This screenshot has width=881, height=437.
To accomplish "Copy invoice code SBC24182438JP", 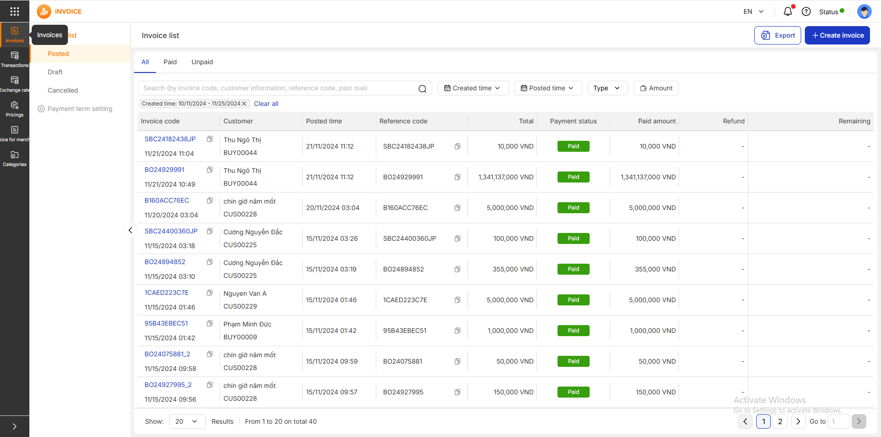I will click(x=210, y=139).
